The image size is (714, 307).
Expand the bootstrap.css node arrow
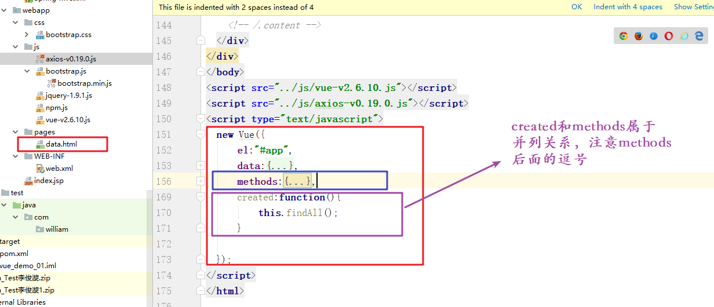(x=27, y=35)
